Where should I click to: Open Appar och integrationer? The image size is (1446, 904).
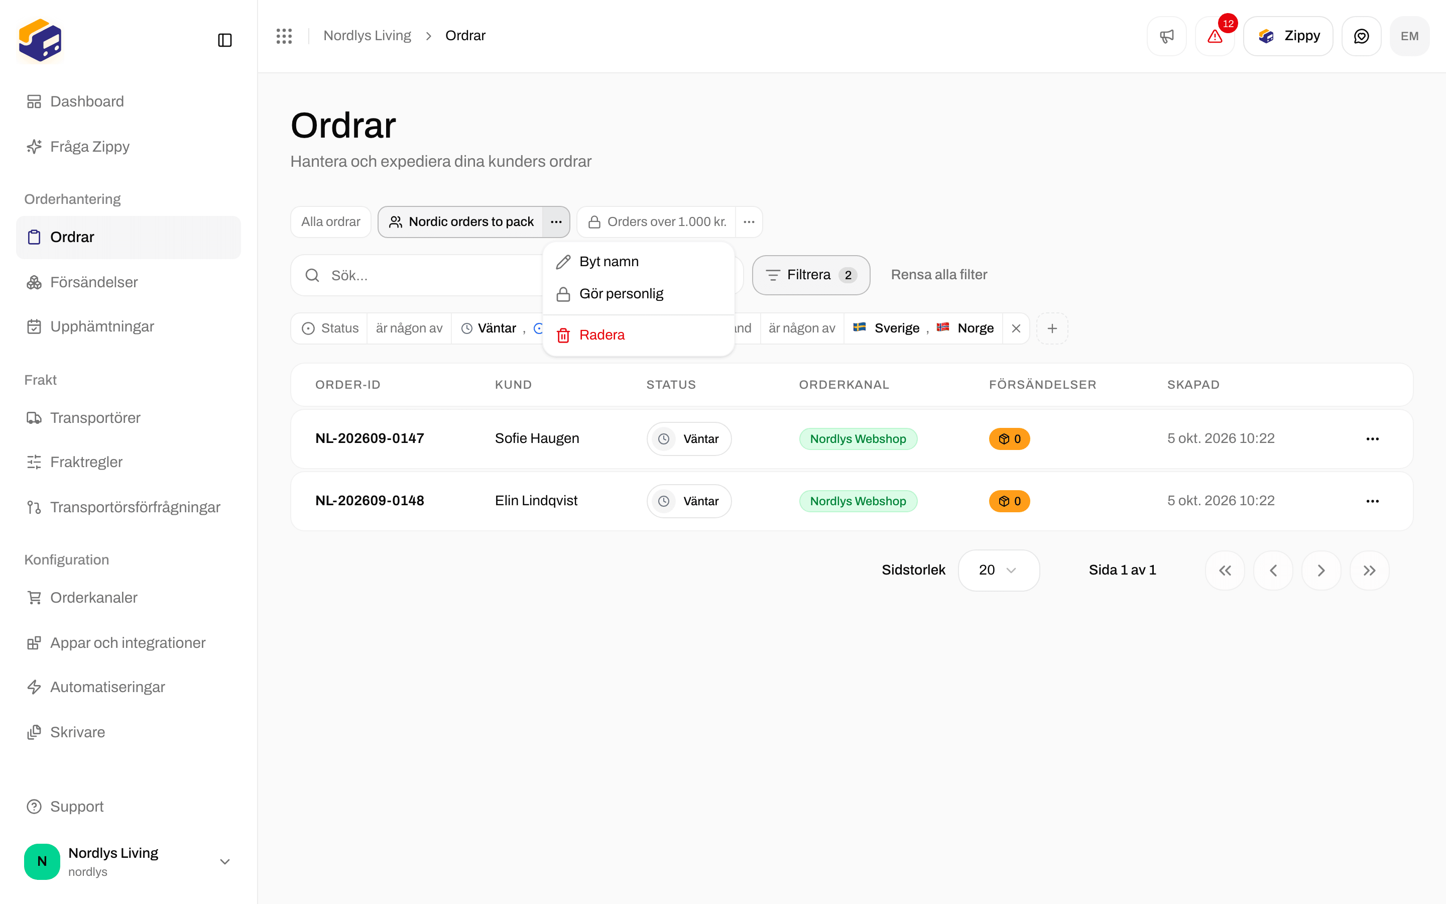129,643
